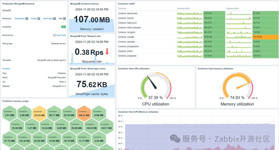Screen dimensions: 279x150
Task: Click the CPU utilization gauge needle
Action: click(152, 82)
